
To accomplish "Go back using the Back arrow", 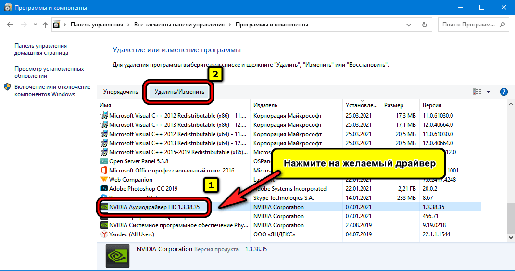I will [10, 25].
